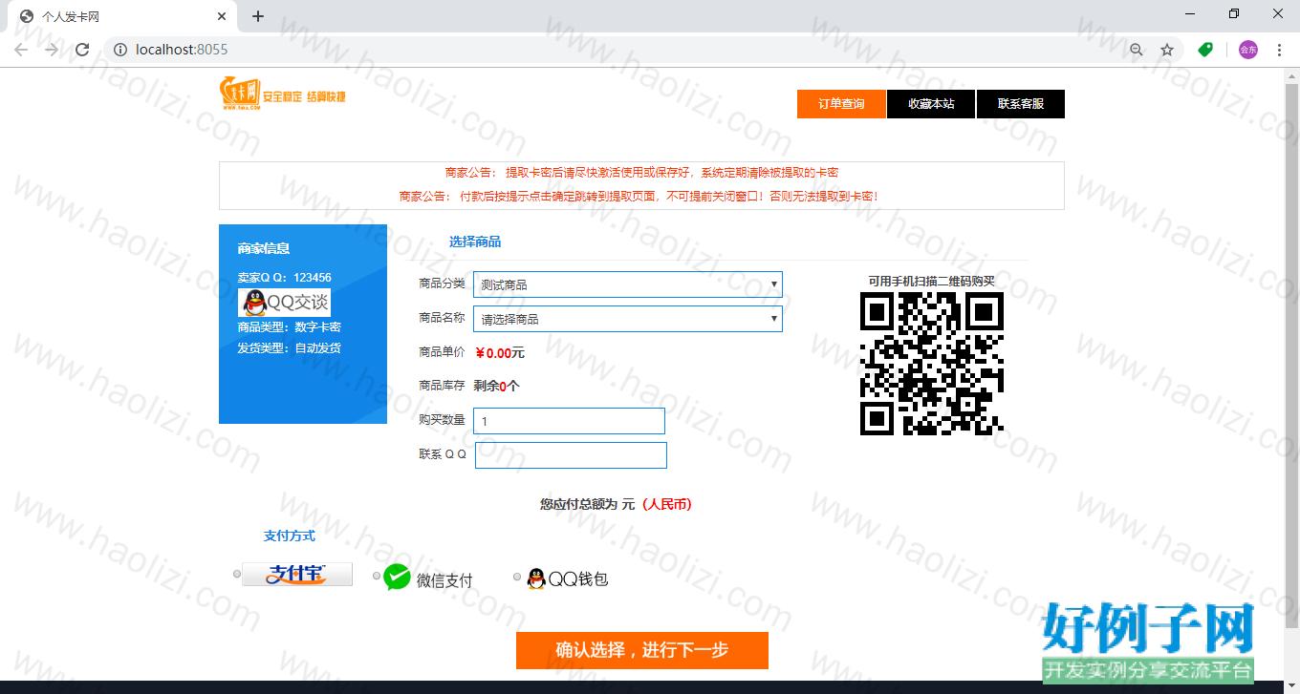Select the QQ钱包 payment radio button
This screenshot has height=694, width=1300.
(517, 576)
